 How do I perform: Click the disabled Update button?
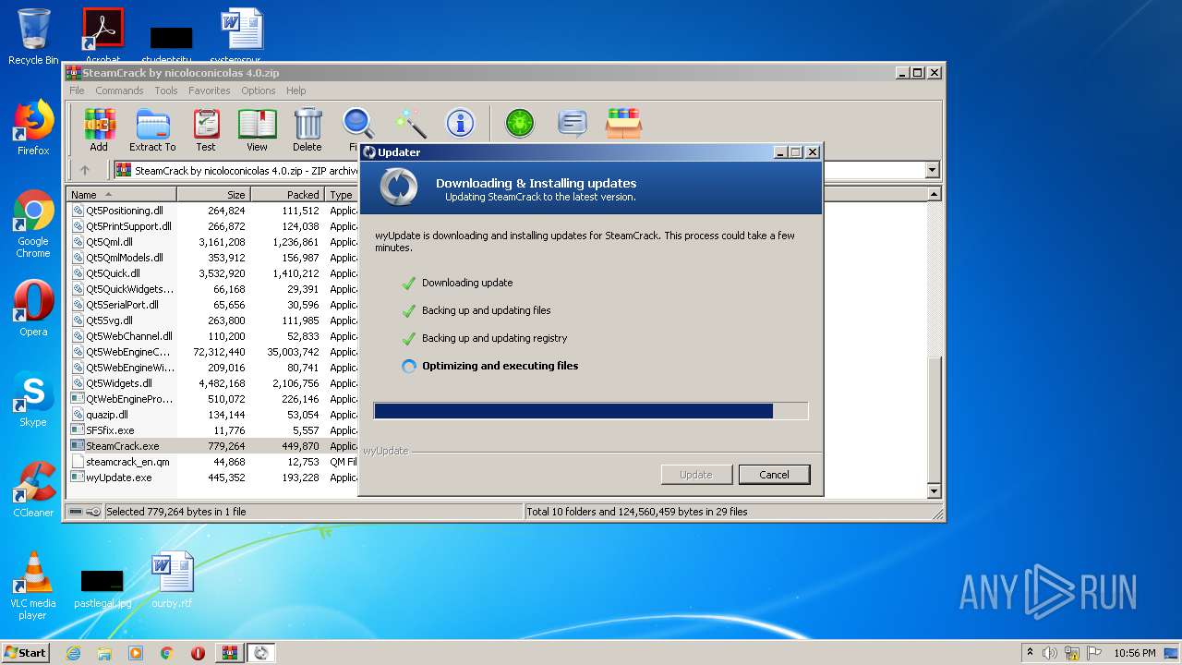pos(696,475)
